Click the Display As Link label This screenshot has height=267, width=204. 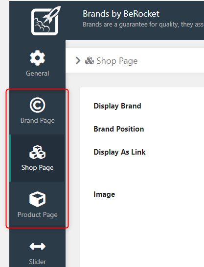(119, 152)
